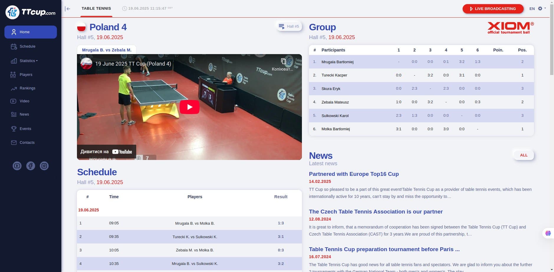Screen dimensions: 554x272
Task: Open the Instagram social icon in sidebar
Action: 44,166
